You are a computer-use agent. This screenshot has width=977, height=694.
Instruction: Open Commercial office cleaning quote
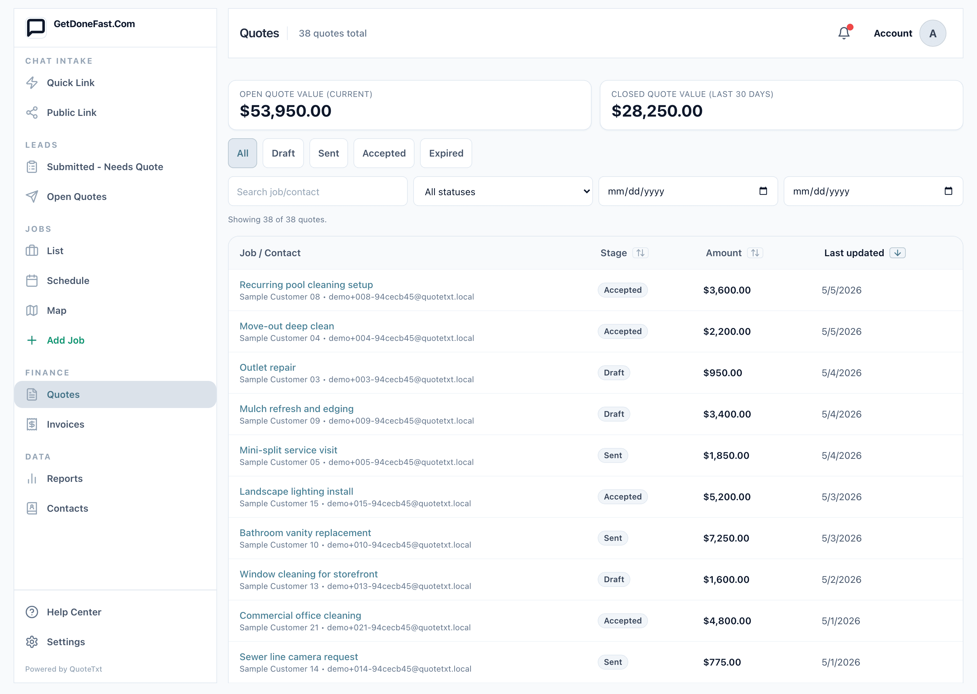click(x=300, y=615)
